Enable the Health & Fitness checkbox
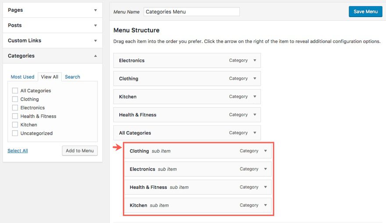The width and height of the screenshot is (386, 223). pos(15,116)
